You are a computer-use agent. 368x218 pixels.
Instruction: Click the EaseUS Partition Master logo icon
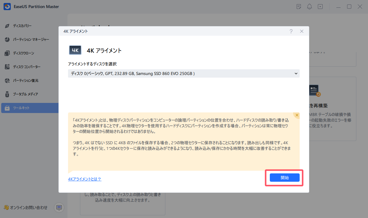(x=7, y=7)
